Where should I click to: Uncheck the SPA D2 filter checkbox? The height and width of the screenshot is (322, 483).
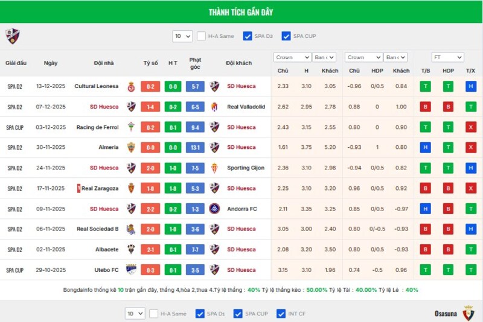[248, 36]
